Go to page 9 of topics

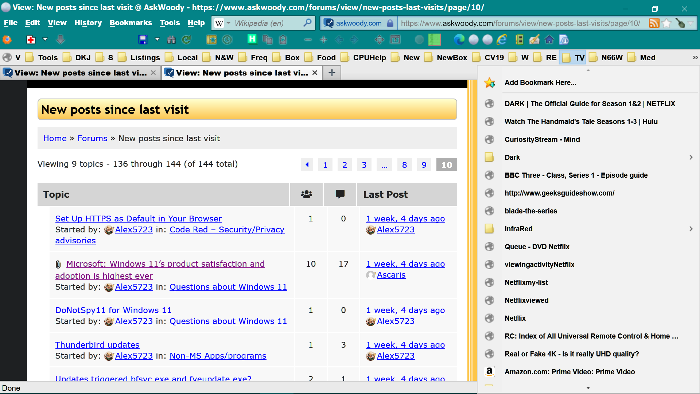[424, 165]
